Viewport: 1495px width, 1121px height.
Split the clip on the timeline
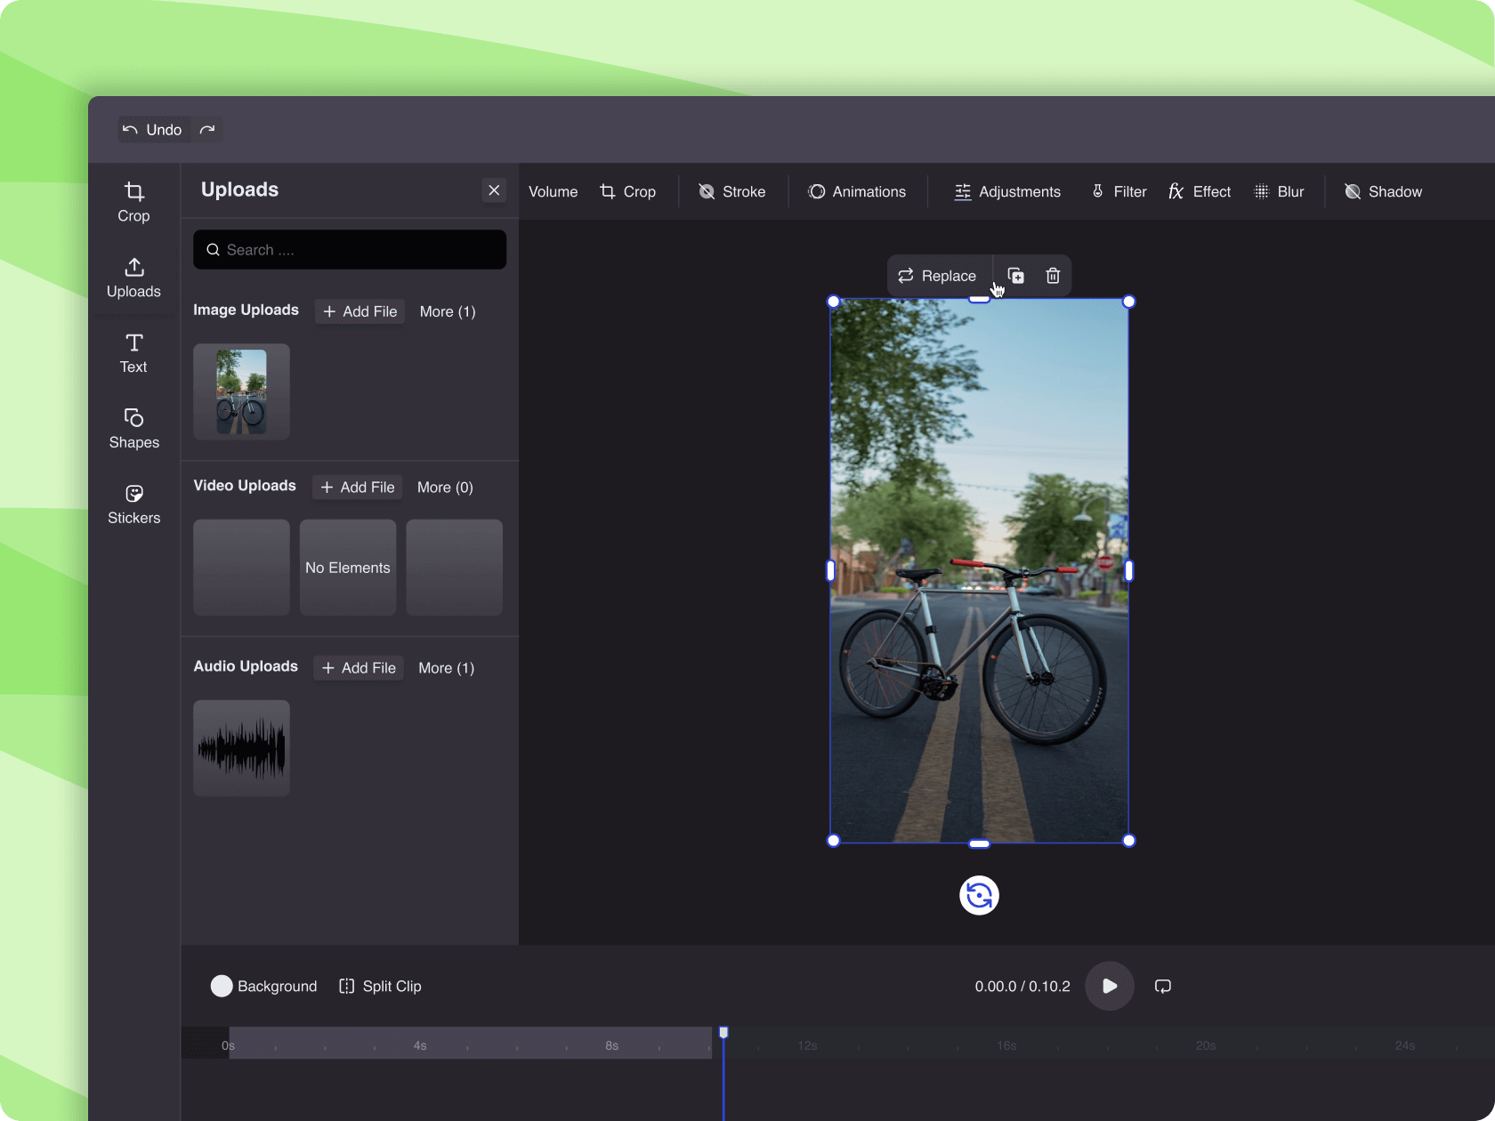coord(379,986)
